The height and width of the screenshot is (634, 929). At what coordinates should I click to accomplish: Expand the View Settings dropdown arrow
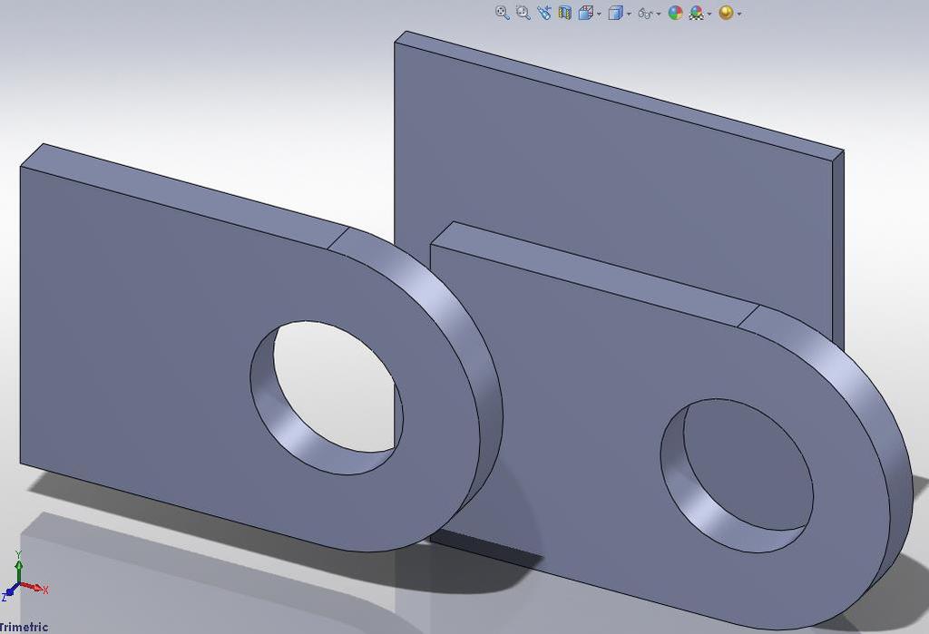coord(738,15)
